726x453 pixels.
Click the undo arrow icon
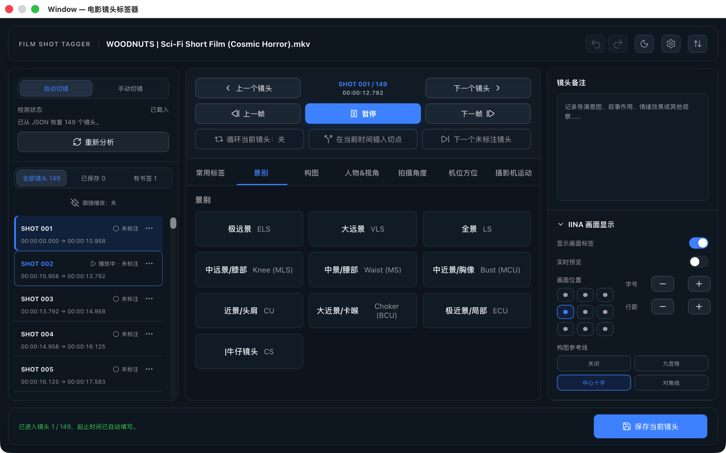coord(595,44)
